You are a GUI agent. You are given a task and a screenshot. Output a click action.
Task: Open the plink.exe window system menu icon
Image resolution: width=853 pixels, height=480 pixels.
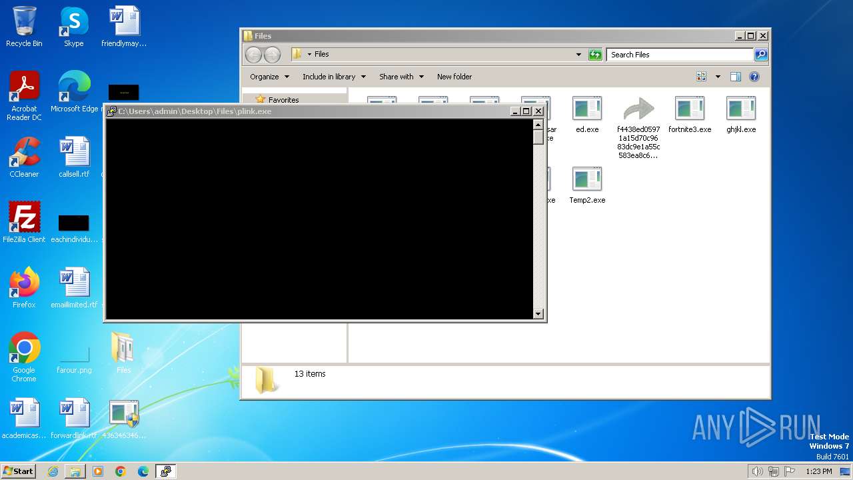[112, 111]
